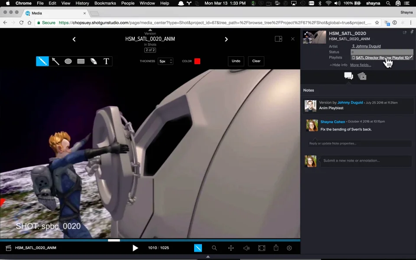Open player settings gear
416x260 pixels.
pyautogui.click(x=289, y=248)
